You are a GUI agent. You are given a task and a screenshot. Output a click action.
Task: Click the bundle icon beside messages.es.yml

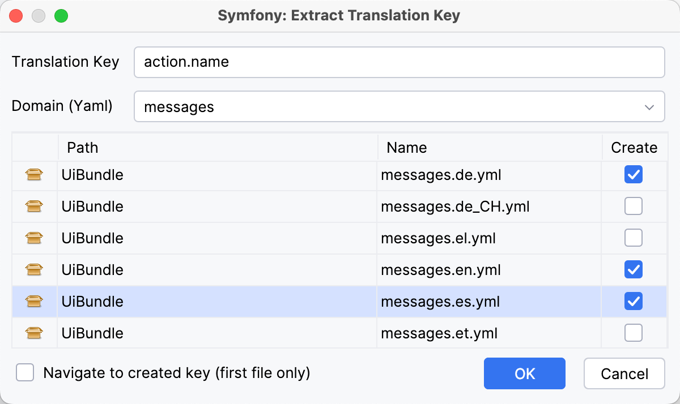(34, 301)
